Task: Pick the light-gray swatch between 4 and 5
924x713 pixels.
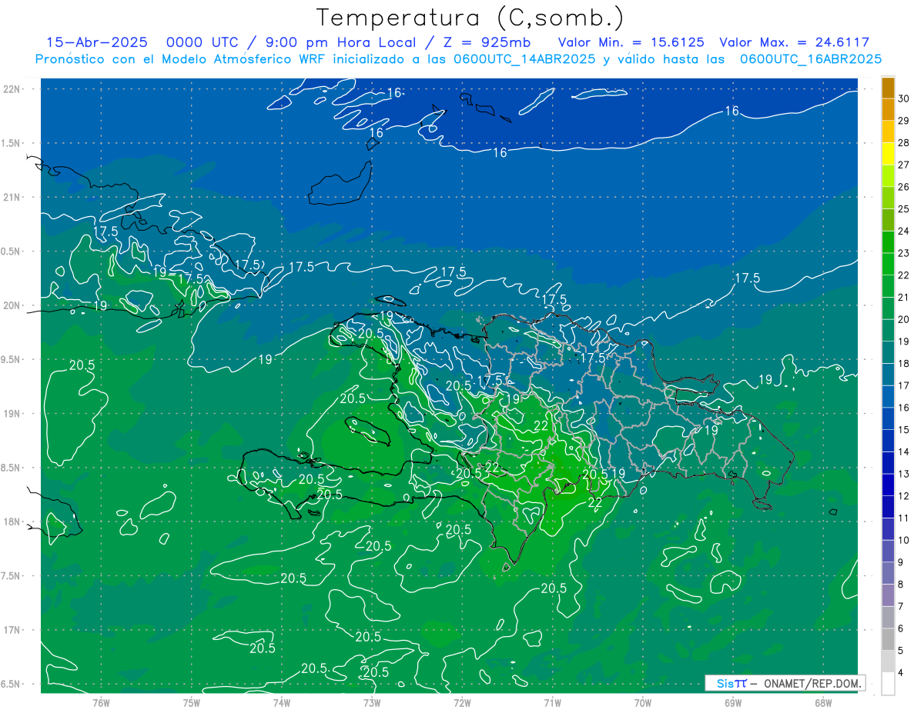Action: pos(888,661)
